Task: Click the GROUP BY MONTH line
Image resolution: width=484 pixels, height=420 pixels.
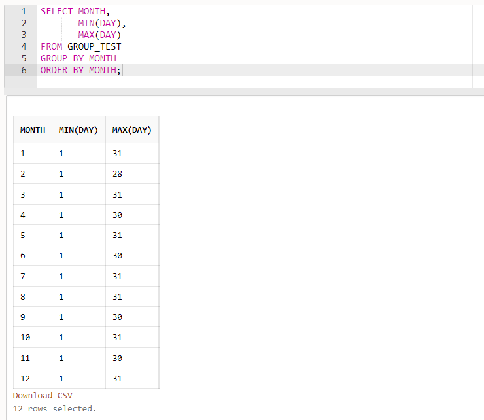Action: (x=78, y=58)
